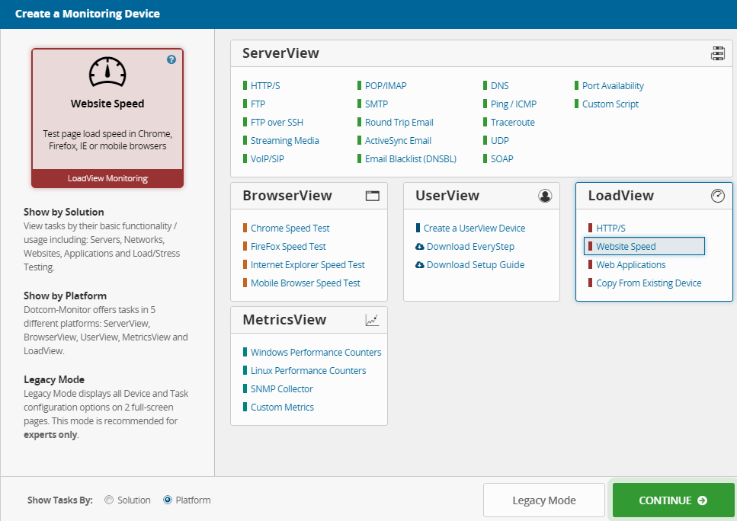
Task: Pick Port Availability task
Action: (613, 86)
